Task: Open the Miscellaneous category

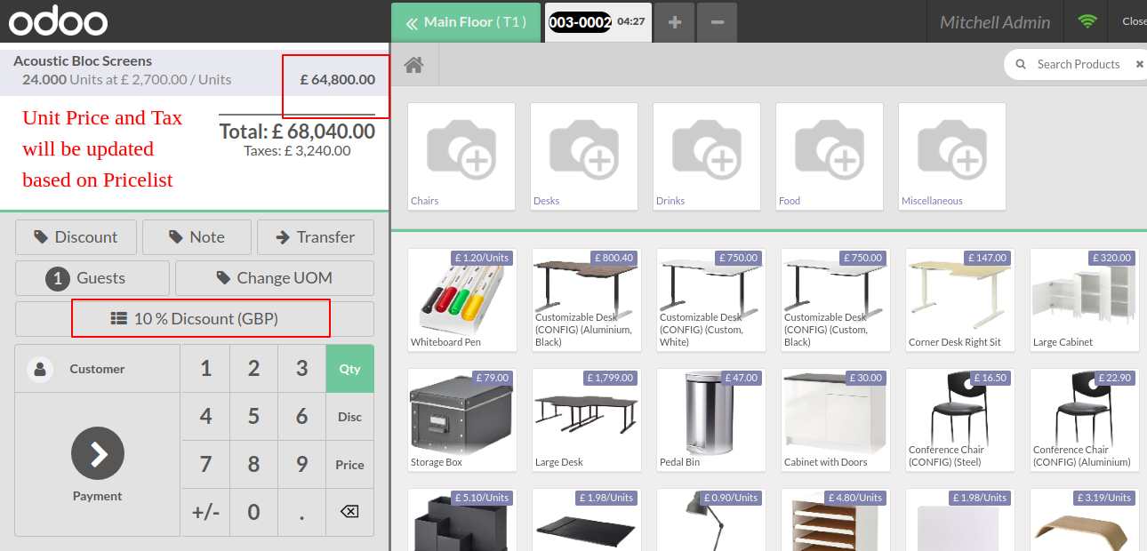Action: 952,156
